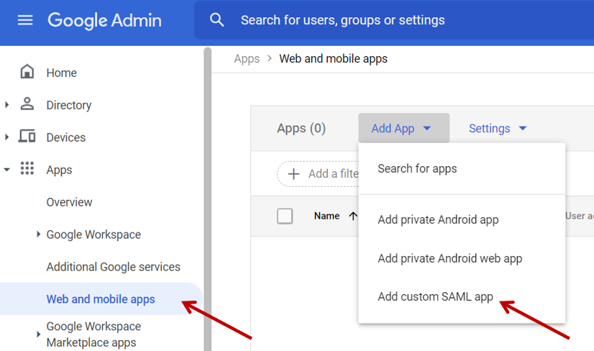Viewport: 594px width, 351px height.
Task: Click the Directory person icon
Action: pyautogui.click(x=27, y=104)
